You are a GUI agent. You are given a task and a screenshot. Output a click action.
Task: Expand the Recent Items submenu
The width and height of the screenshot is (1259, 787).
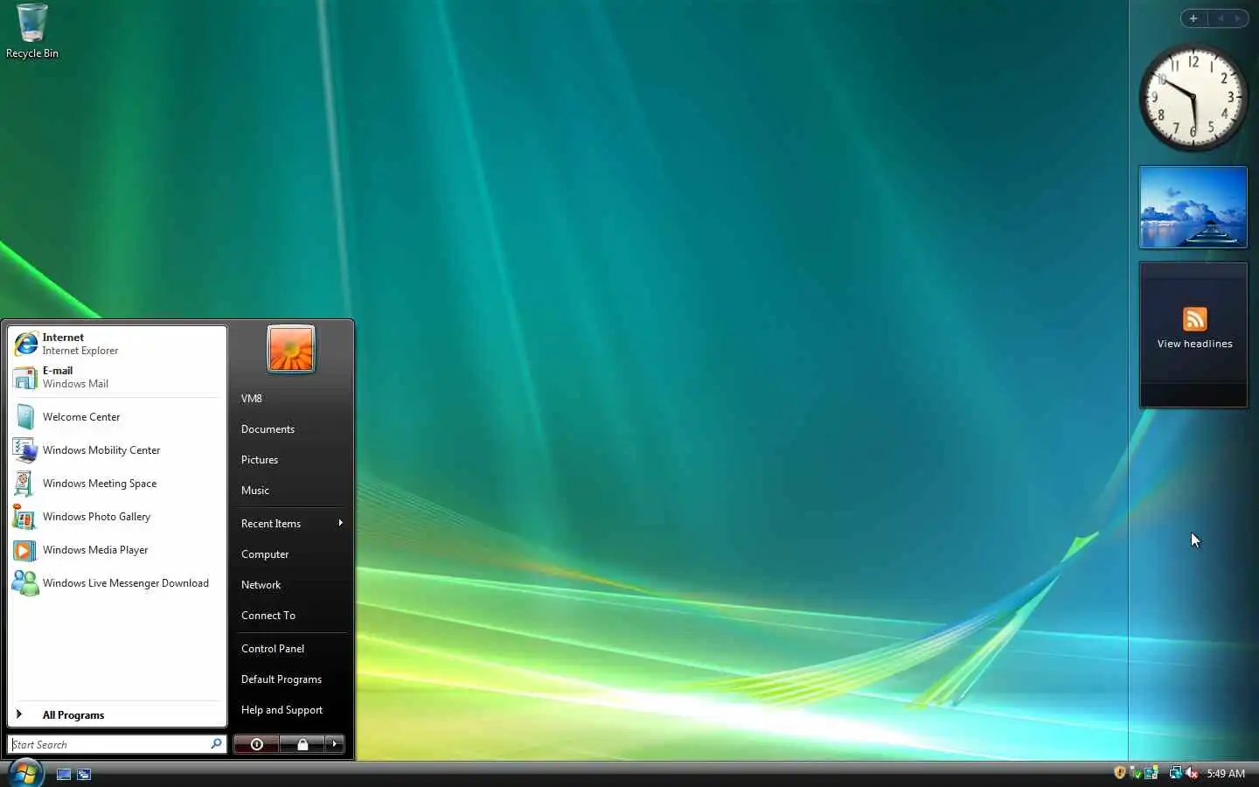pyautogui.click(x=291, y=524)
